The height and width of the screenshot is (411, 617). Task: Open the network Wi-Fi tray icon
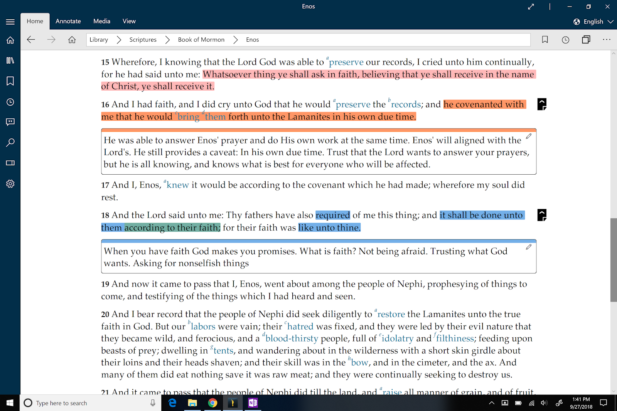coord(531,403)
